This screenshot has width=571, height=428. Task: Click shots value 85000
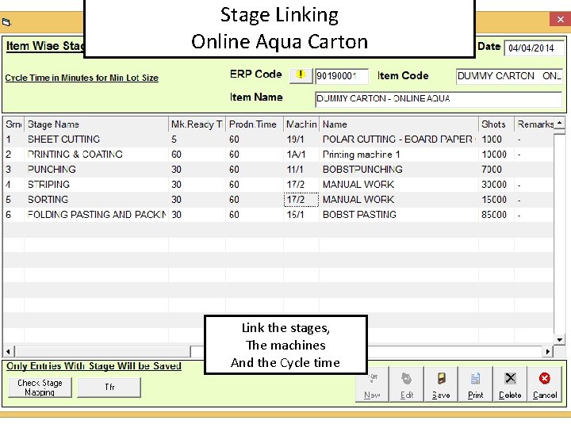pos(496,214)
